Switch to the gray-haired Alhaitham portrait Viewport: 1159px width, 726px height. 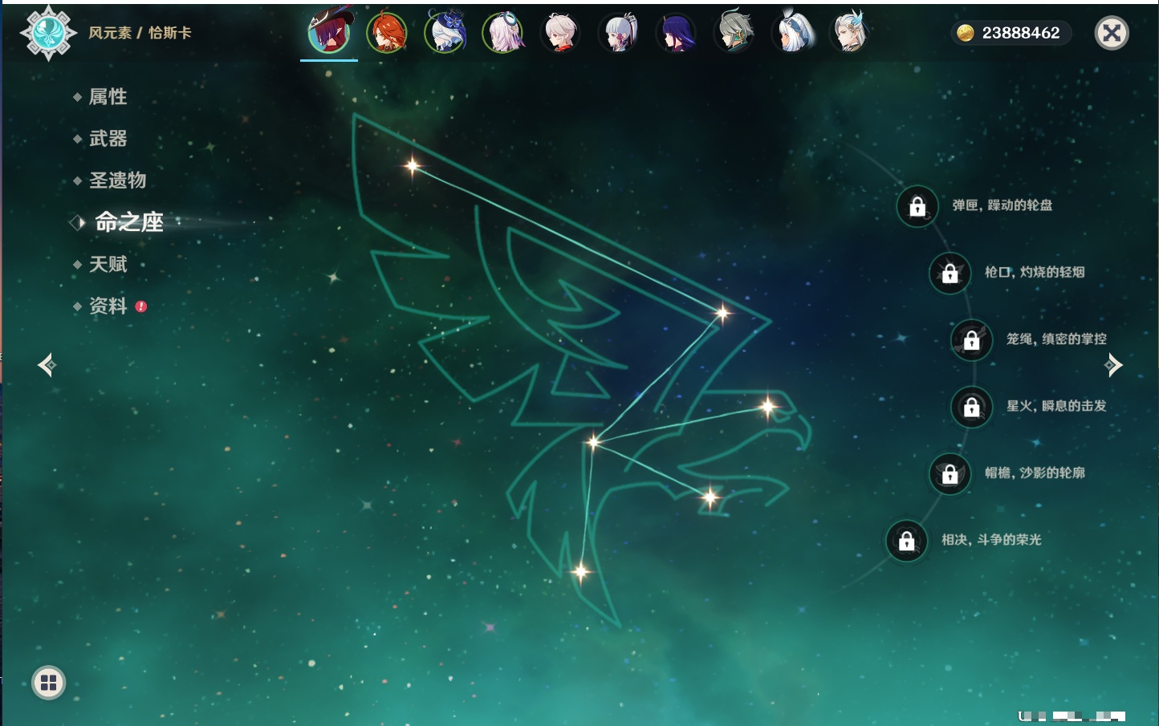click(734, 33)
